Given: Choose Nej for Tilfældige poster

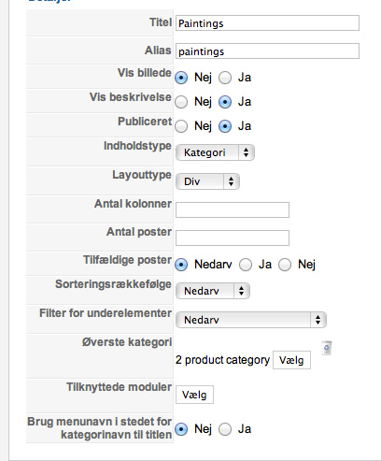Looking at the screenshot, I should point(285,265).
